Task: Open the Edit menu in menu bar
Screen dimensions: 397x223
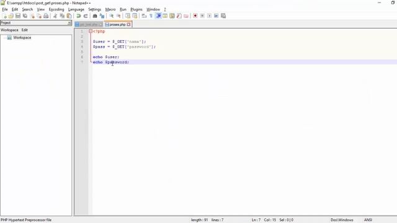Action: (x=15, y=9)
